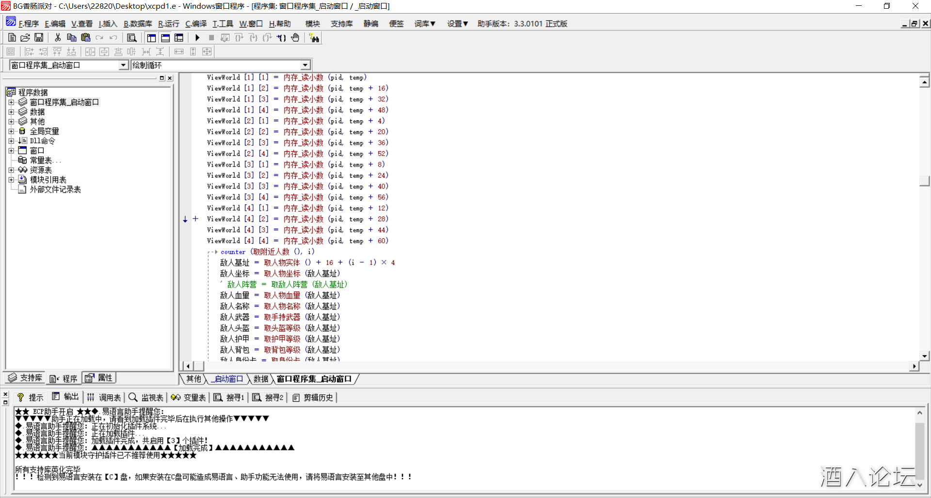This screenshot has height=498, width=931.
Task: Save the program with the floppy disk icon
Action: click(39, 38)
